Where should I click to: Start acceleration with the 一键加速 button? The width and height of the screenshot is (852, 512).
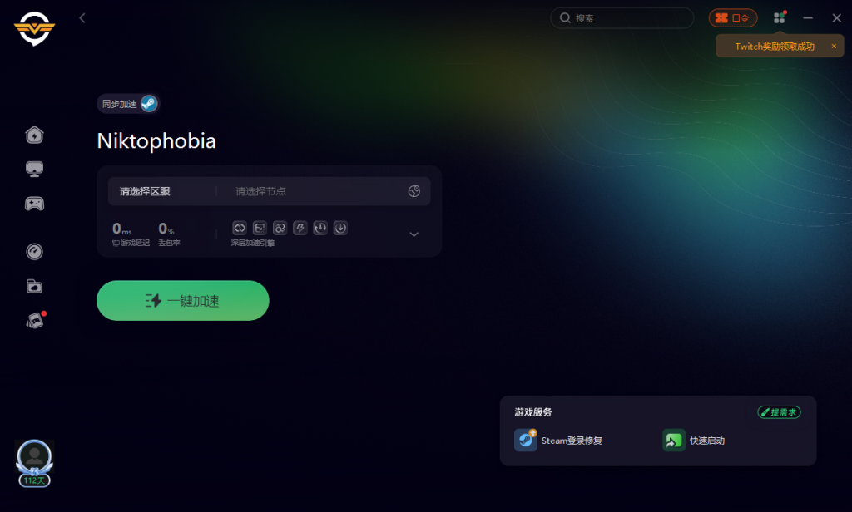182,300
